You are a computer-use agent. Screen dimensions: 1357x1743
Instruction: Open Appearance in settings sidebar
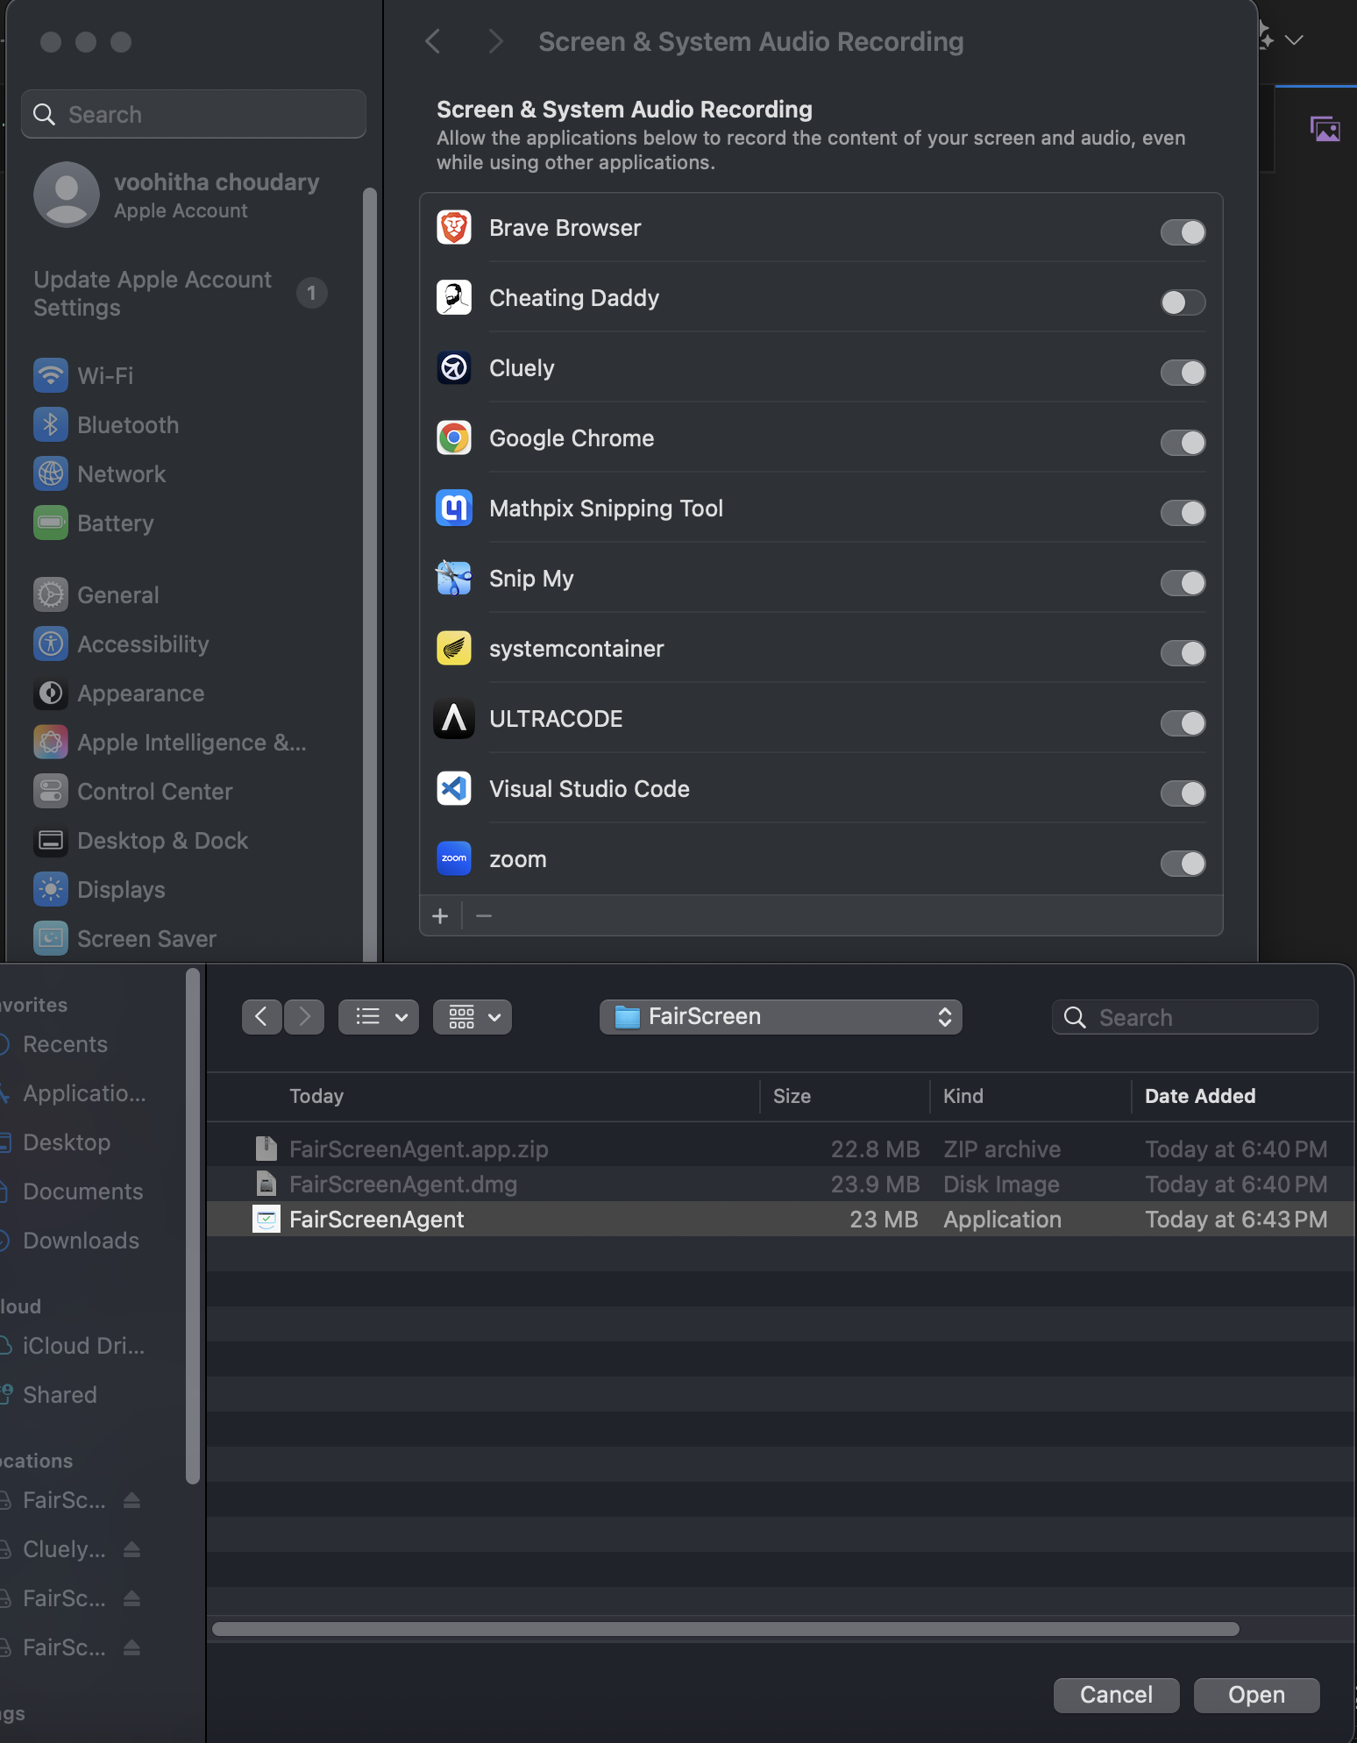coord(118,693)
